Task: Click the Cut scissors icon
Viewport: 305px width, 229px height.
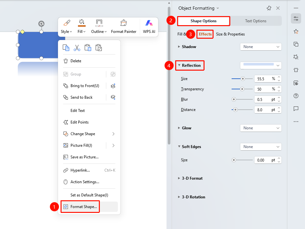Action: (x=77, y=48)
